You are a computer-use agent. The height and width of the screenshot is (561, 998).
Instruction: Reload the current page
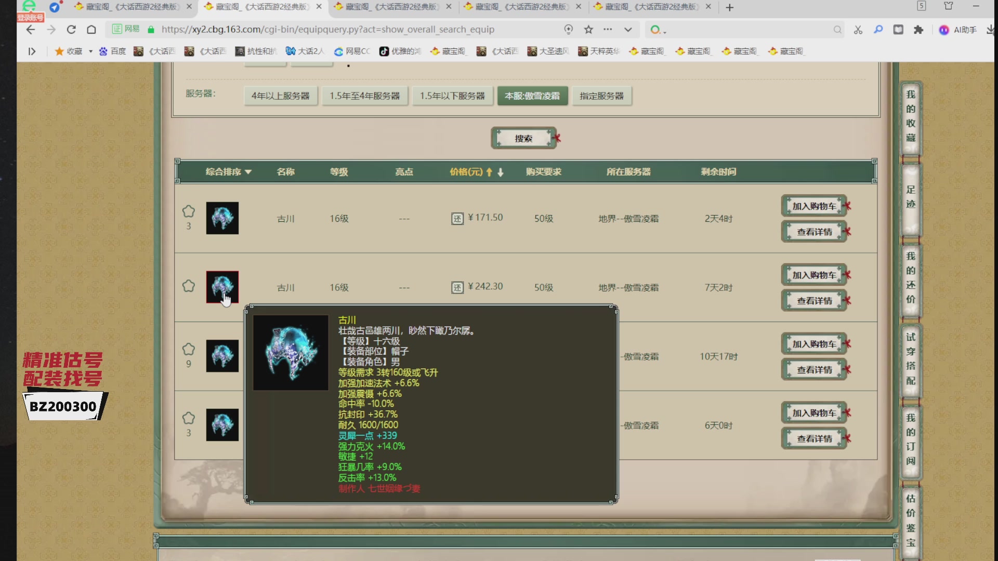[x=71, y=30]
